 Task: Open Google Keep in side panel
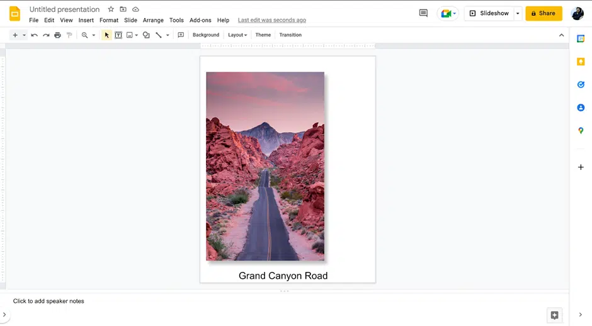[x=581, y=62]
